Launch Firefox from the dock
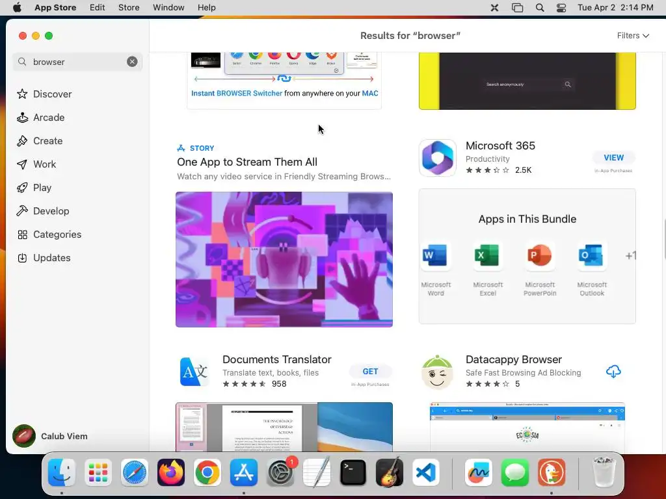Screen dimensions: 666x499 click(171, 472)
